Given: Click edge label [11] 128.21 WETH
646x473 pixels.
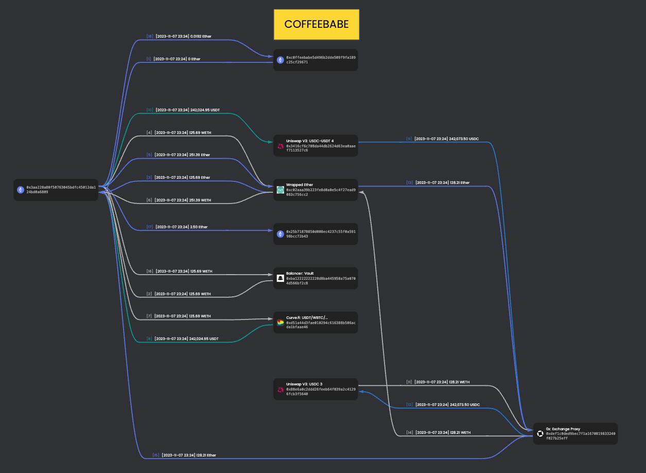Looking at the screenshot, I should pyautogui.click(x=438, y=382).
